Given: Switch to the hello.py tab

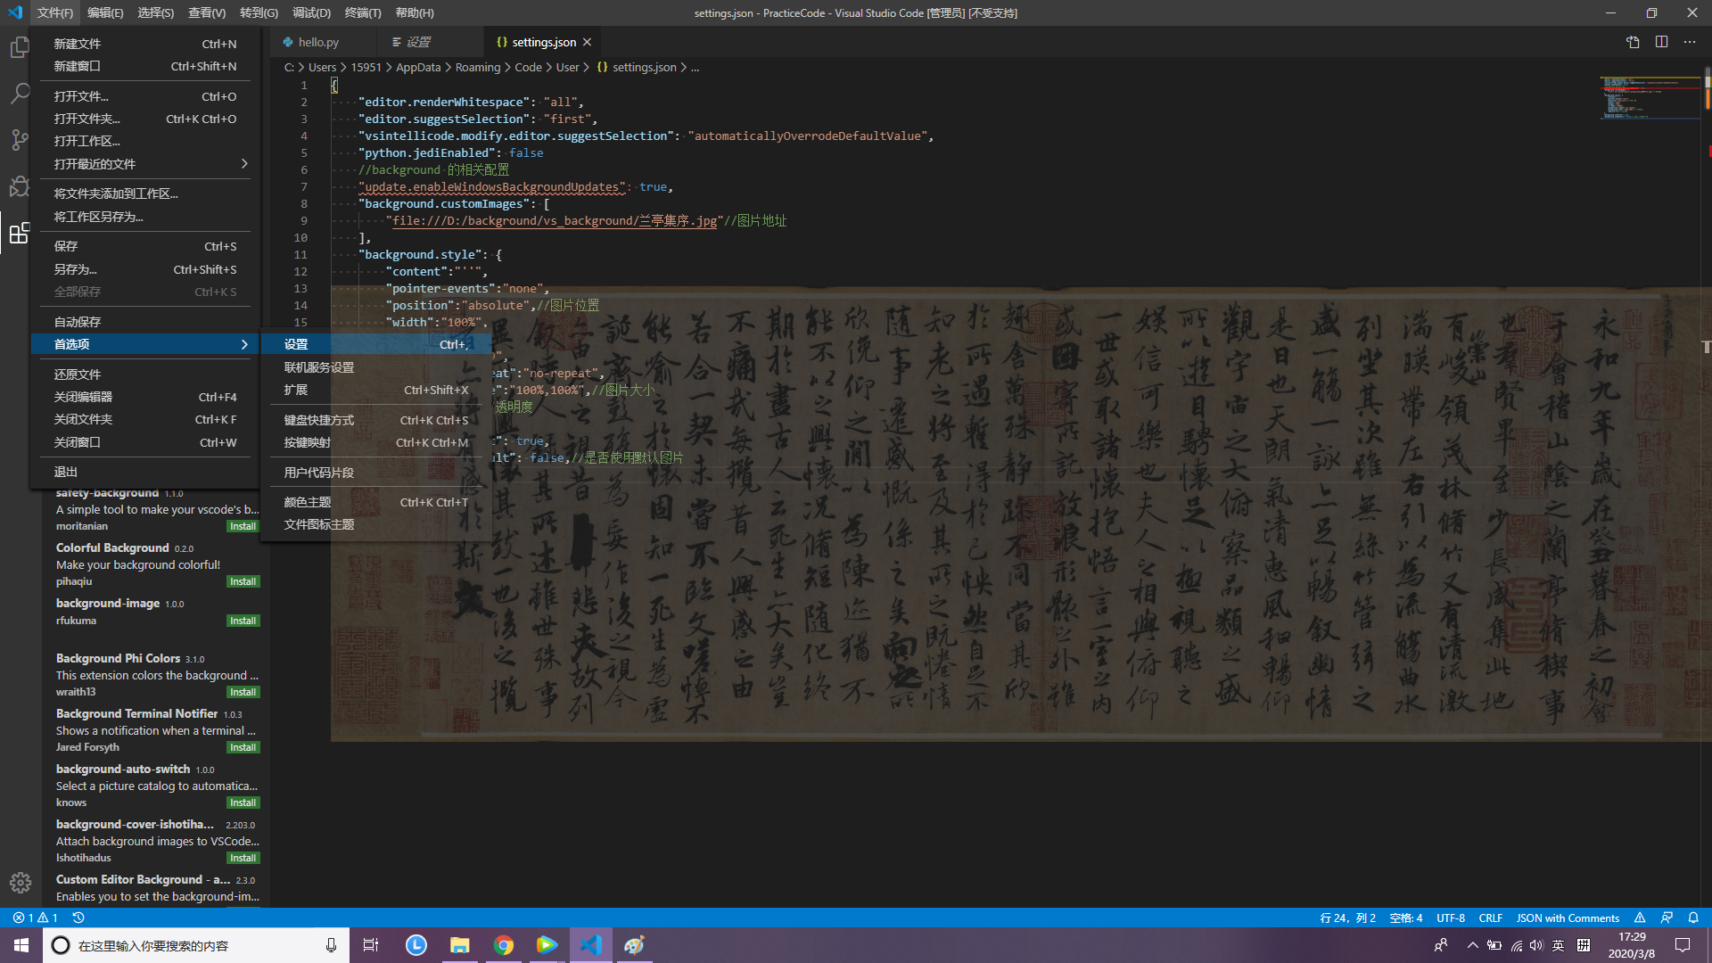Looking at the screenshot, I should pos(318,41).
